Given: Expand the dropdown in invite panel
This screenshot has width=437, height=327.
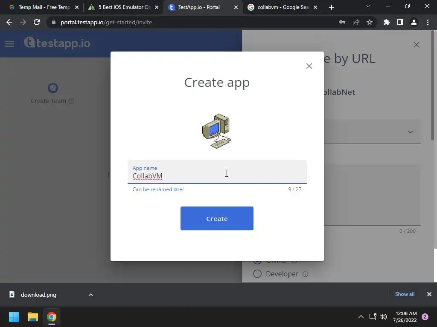Looking at the screenshot, I should click(411, 132).
